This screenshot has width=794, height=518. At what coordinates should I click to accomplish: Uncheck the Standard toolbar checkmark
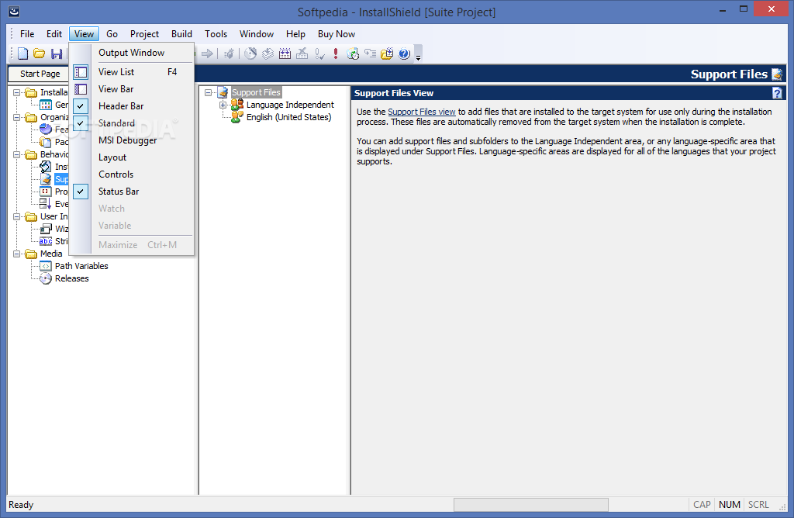pos(81,123)
